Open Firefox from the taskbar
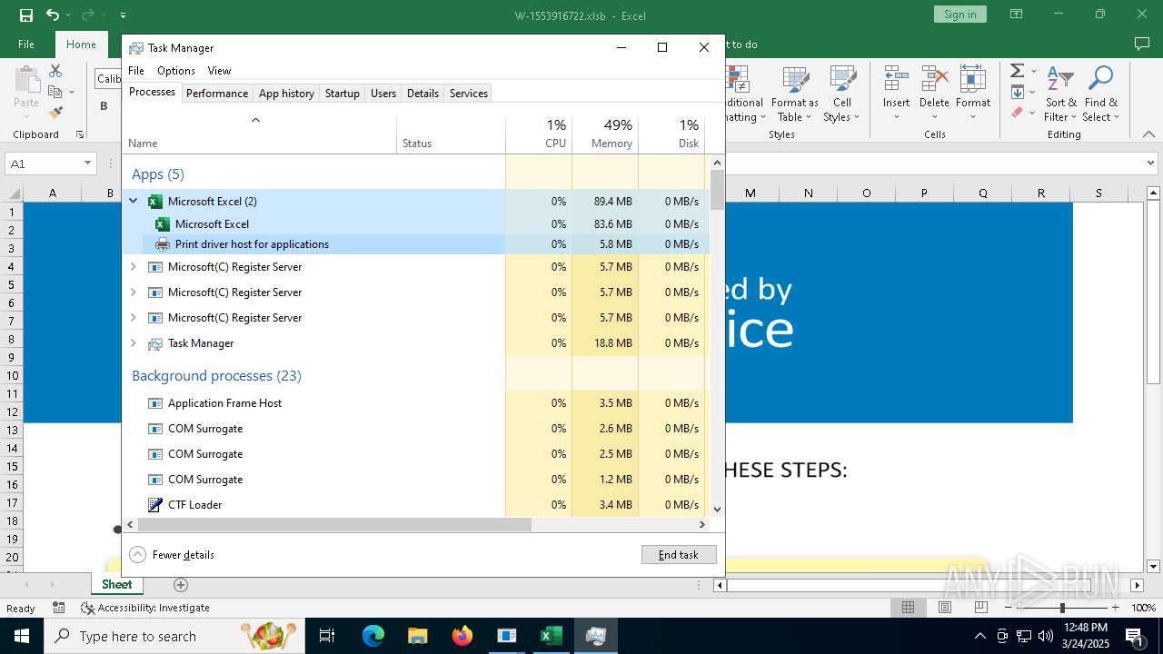This screenshot has height=654, width=1163. point(462,636)
